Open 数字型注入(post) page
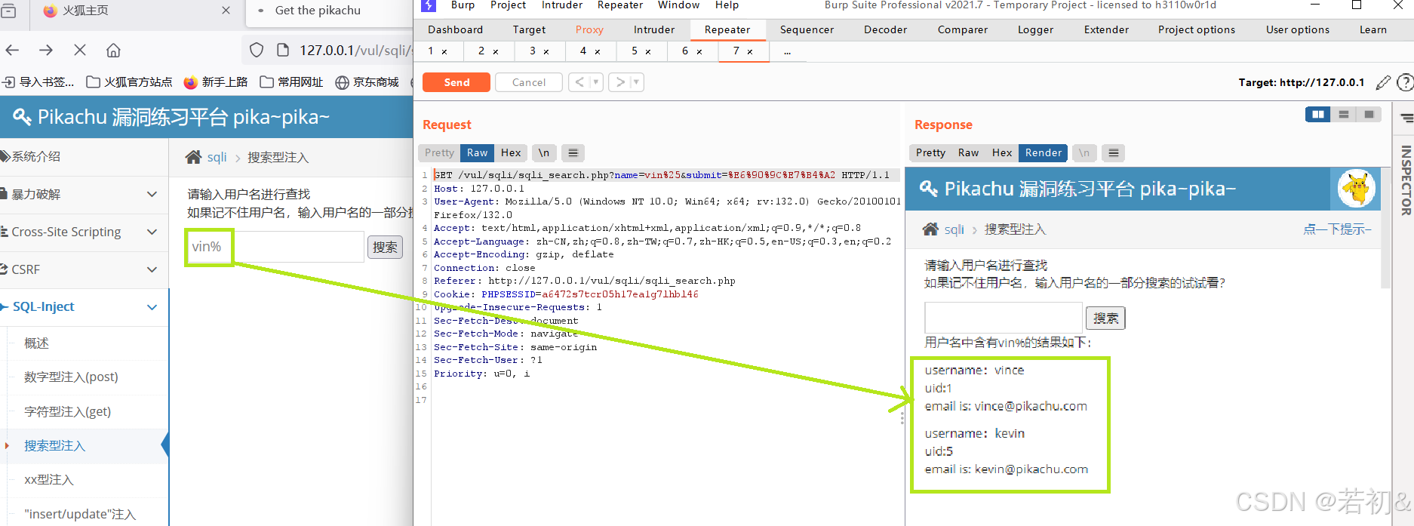Viewport: 1414px width, 526px height. point(71,377)
